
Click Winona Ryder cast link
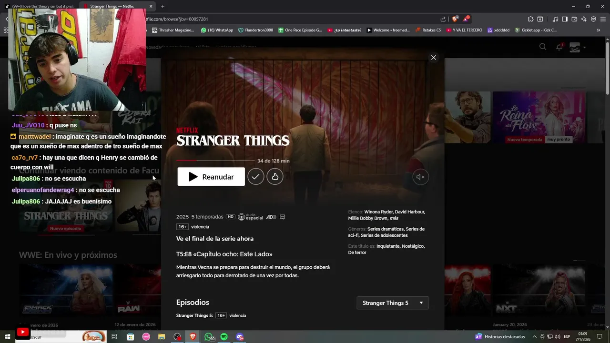(379, 212)
